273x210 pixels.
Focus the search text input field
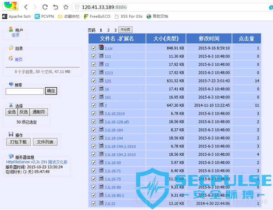pos(25,91)
